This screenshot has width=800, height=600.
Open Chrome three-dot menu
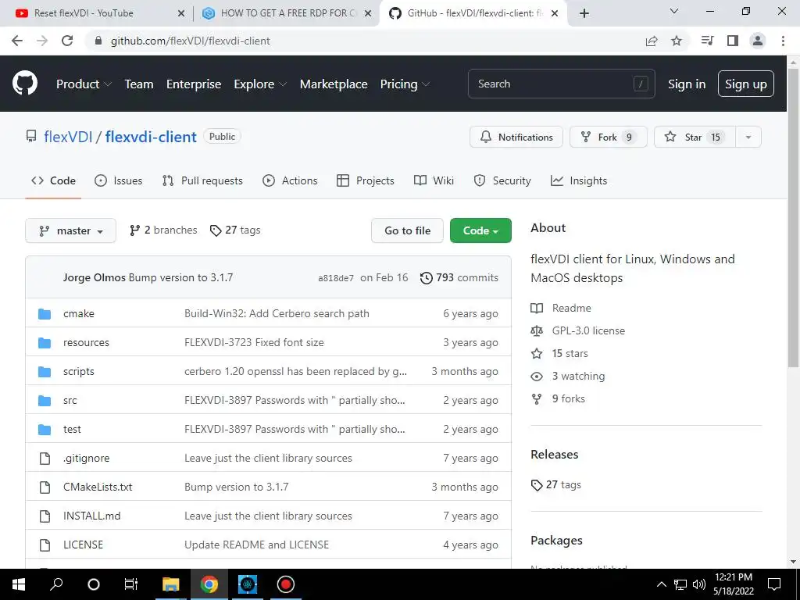783,41
